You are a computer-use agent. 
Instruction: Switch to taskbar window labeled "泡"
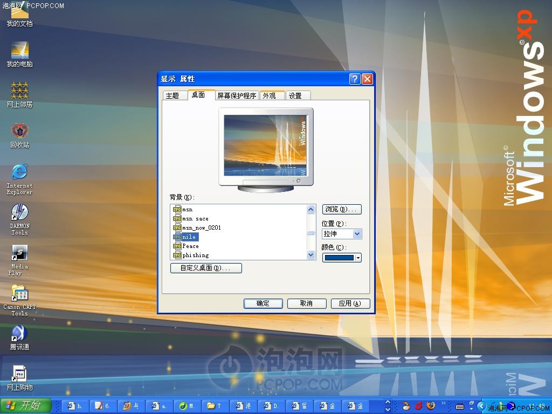point(243,406)
